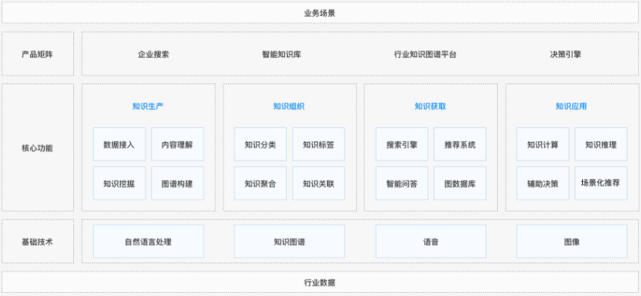Click the 知识获取 section heading

[x=430, y=106]
